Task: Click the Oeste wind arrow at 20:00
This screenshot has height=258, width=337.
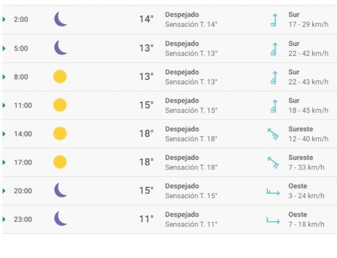Action: (x=273, y=191)
